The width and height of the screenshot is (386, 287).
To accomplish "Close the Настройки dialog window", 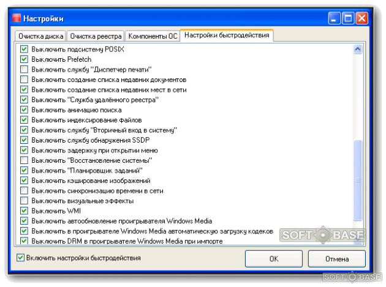I will [365, 18].
